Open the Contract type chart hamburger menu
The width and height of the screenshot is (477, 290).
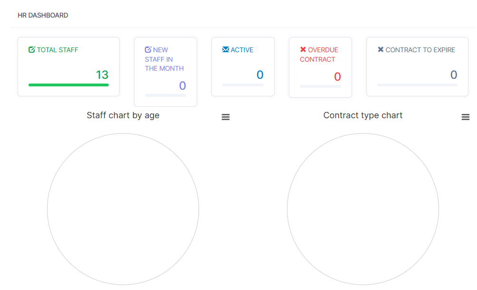(466, 117)
